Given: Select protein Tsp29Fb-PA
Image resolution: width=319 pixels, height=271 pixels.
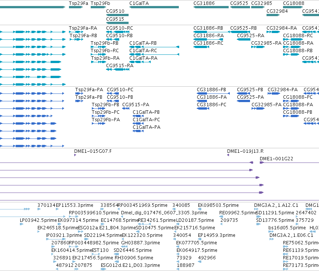Looking at the screenshot, I should pyautogui.click(x=106, y=120).
